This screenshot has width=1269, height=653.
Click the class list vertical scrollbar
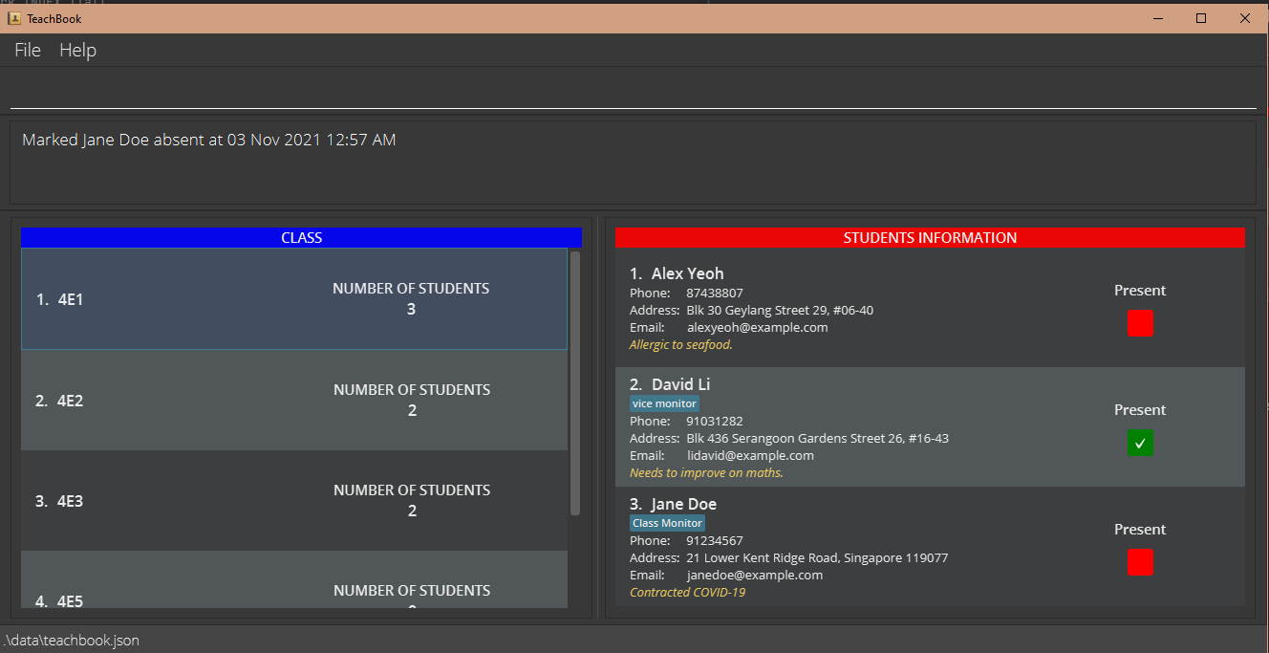[574, 382]
